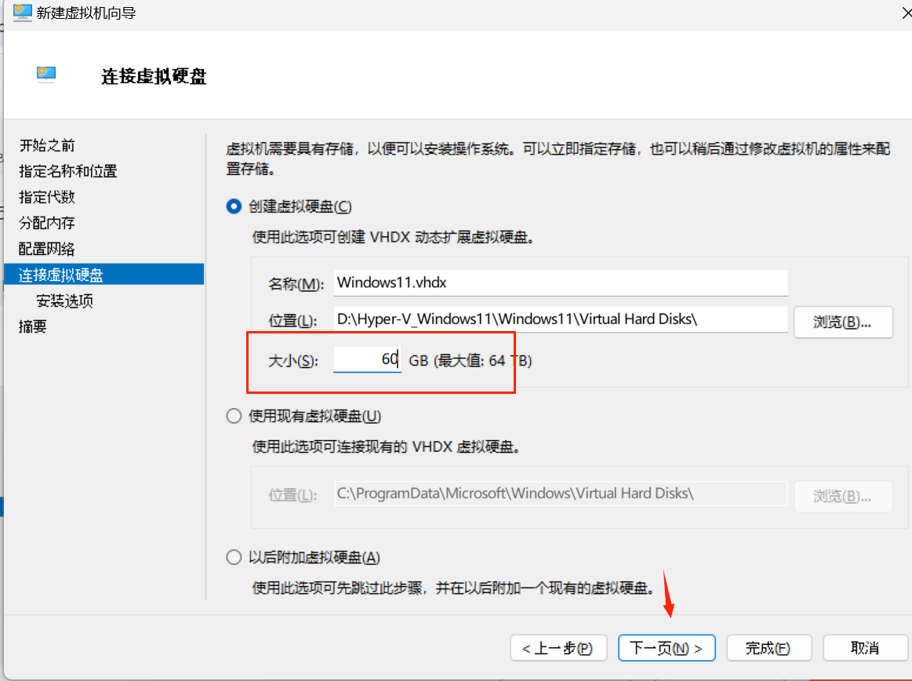
Task: Select 使用现有虚拟硬盘(U) radio option
Action: (x=234, y=416)
